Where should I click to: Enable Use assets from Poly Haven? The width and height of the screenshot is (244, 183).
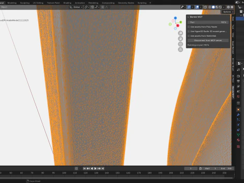pyautogui.click(x=189, y=27)
